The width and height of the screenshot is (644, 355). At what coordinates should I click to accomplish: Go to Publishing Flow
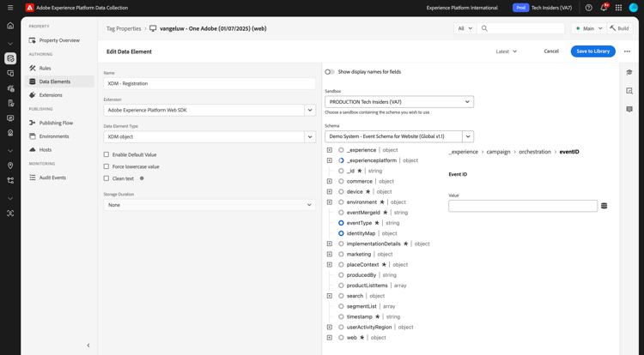coord(56,123)
